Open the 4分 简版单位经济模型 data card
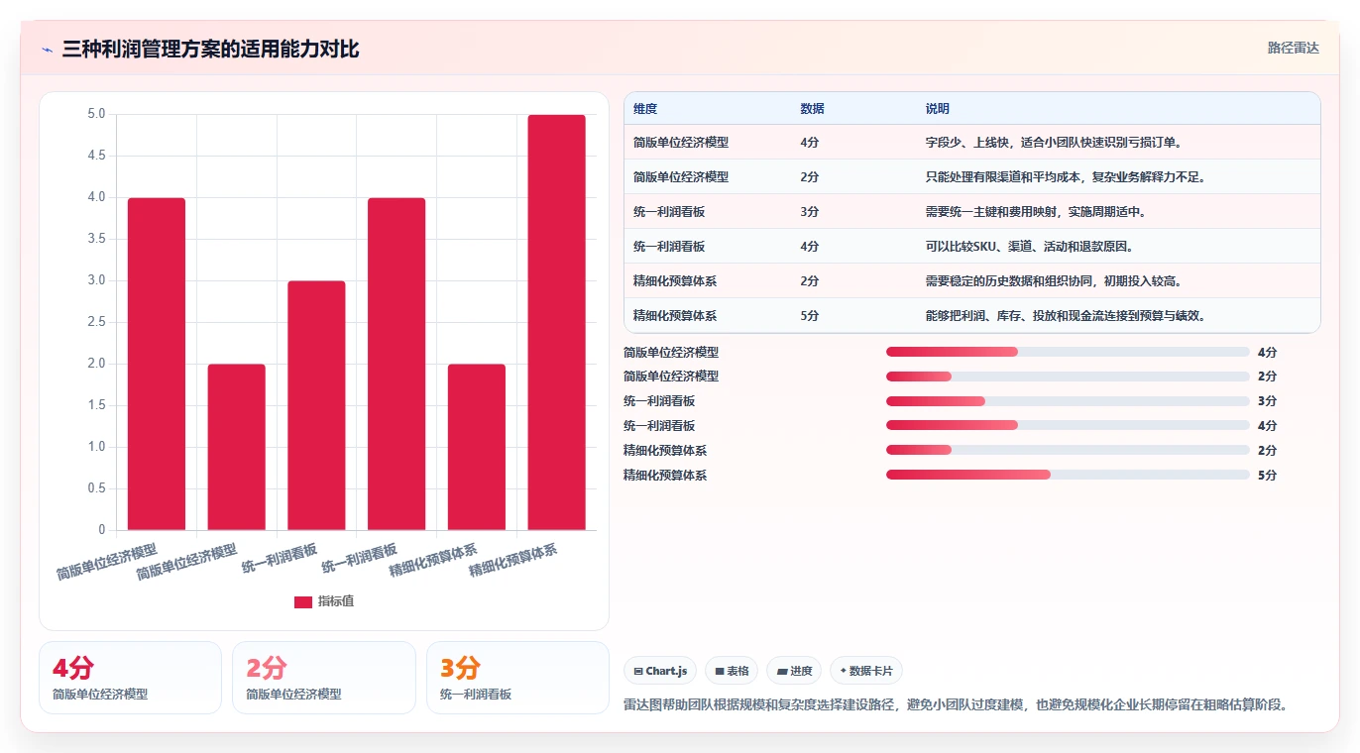Image resolution: width=1360 pixels, height=753 pixels. [130, 678]
